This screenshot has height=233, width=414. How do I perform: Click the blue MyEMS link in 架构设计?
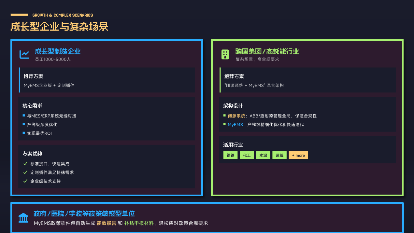pos(235,125)
